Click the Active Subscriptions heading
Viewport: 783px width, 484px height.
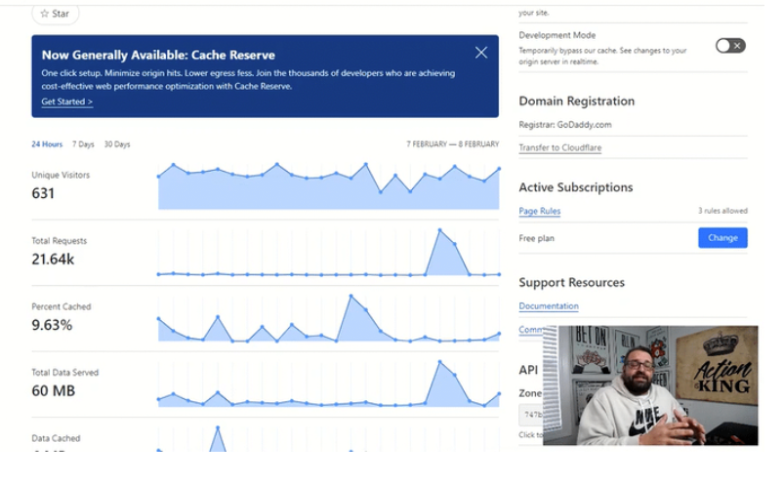point(576,187)
